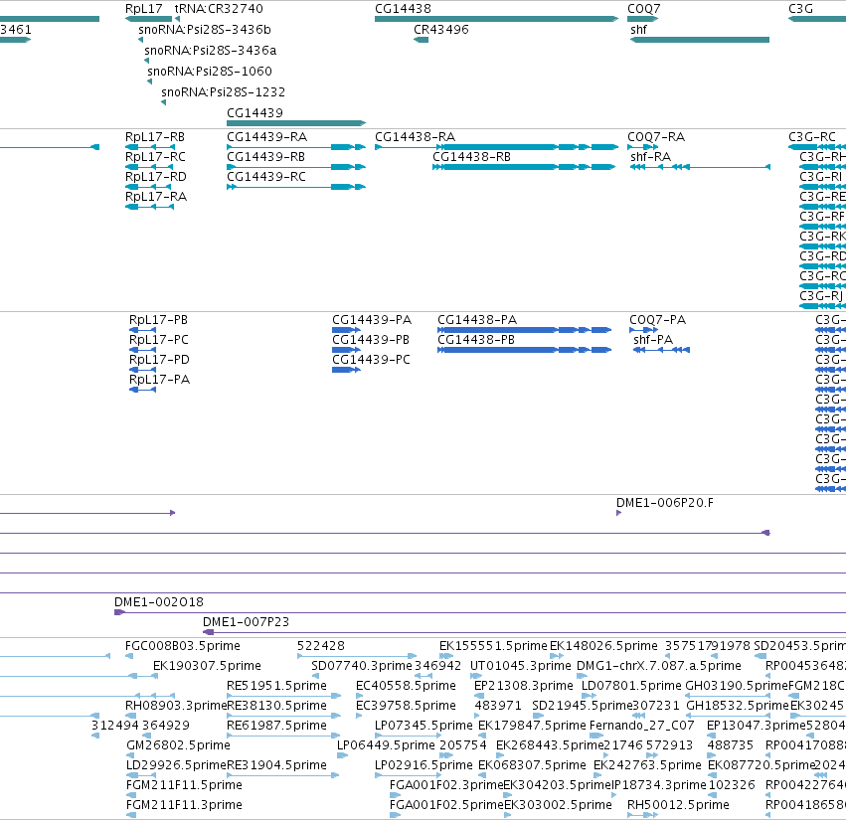Select the Fernando_27_C07 EST
Screen dimensions: 846x820
click(596, 736)
